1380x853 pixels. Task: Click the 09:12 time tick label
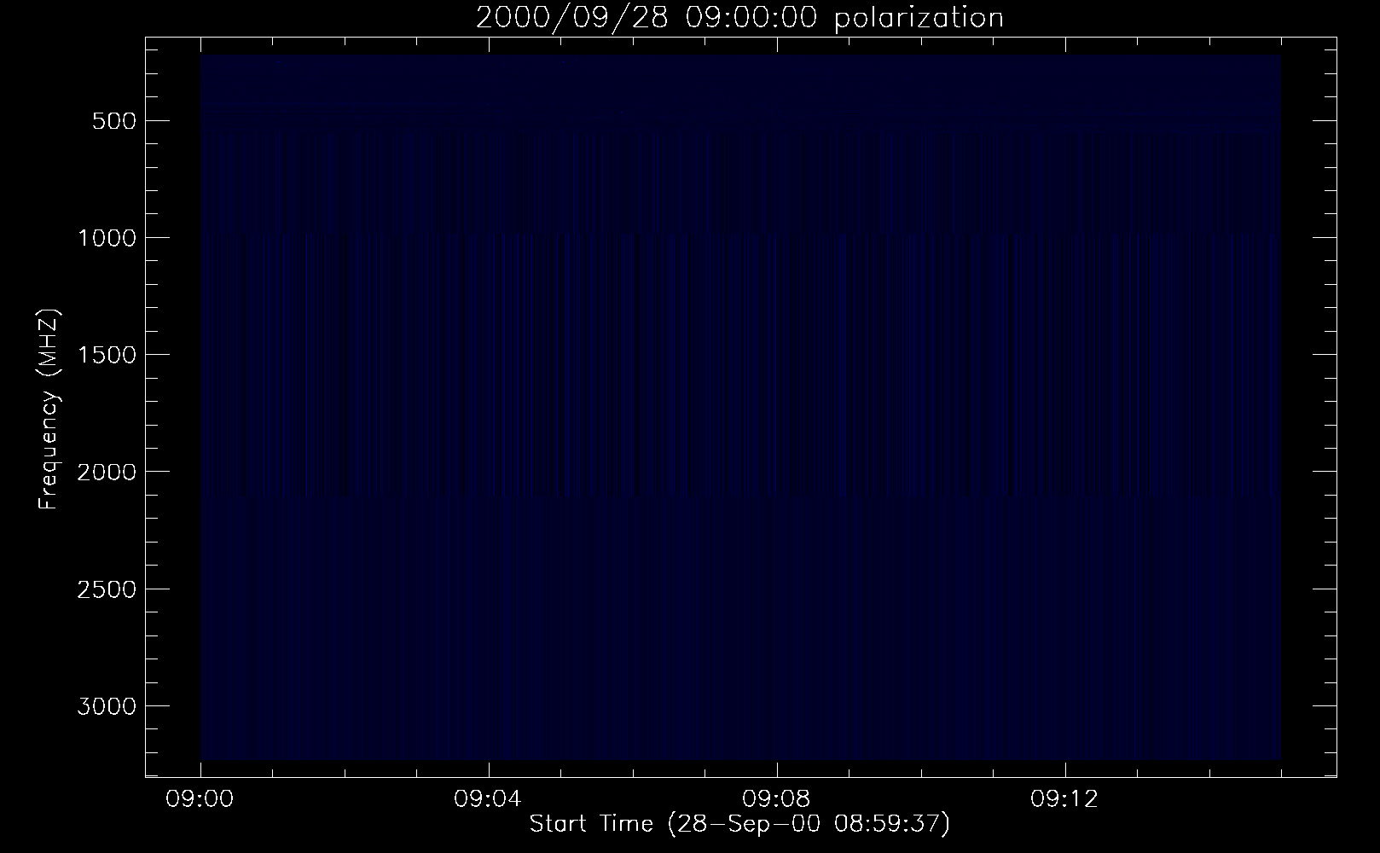coord(1064,800)
